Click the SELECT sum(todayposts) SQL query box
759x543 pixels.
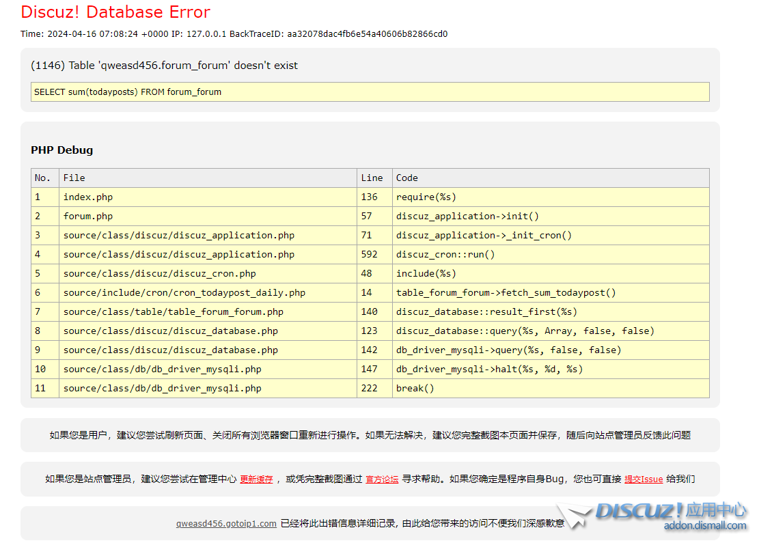(370, 92)
